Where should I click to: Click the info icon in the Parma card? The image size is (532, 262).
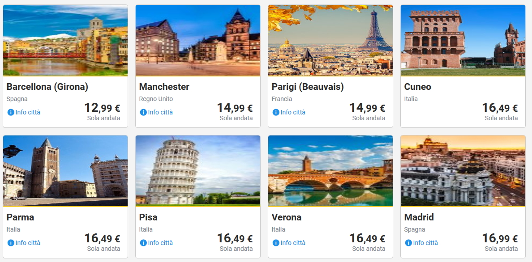point(11,243)
